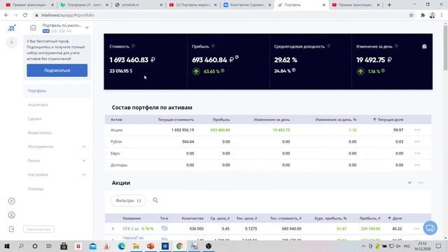
Task: Click the total cost 1 693 460.83 ₽
Action: 132,59
